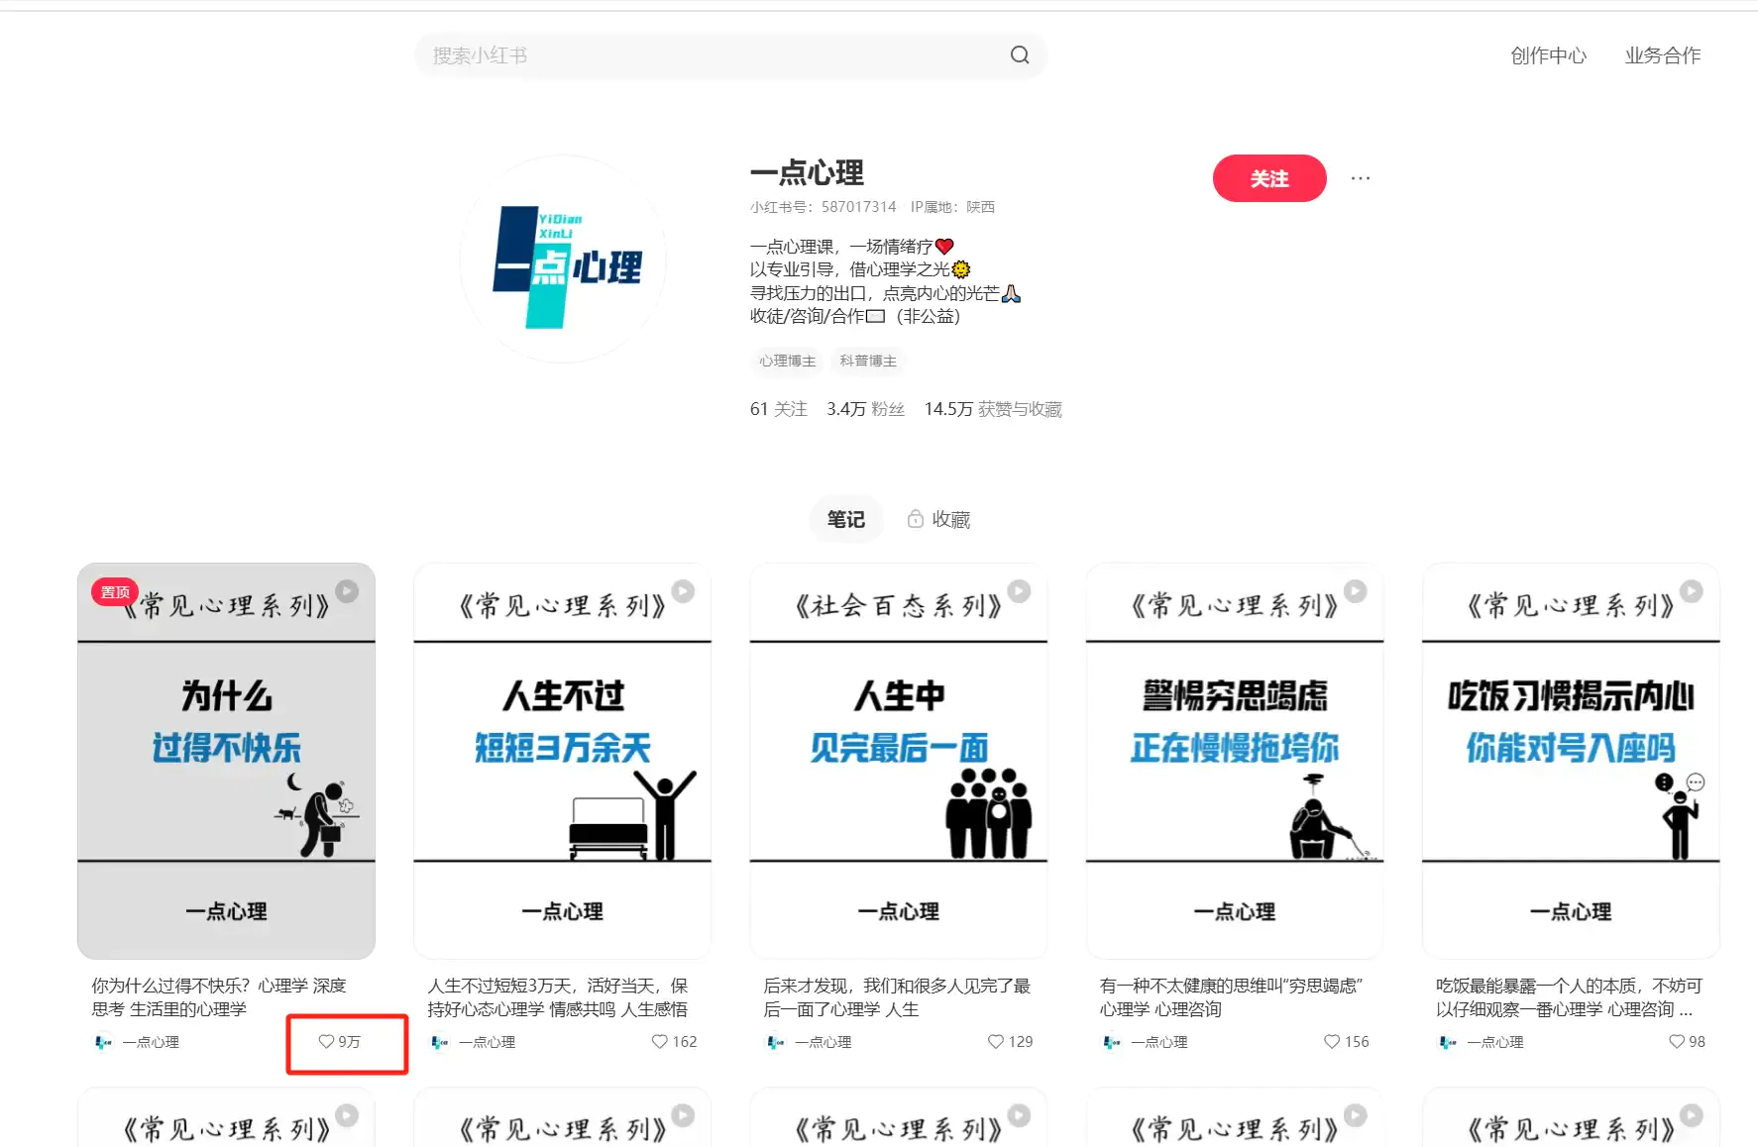Click the 心理博主 tag

click(786, 361)
